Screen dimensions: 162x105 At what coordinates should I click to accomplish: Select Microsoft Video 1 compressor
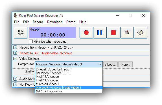coord(69,84)
